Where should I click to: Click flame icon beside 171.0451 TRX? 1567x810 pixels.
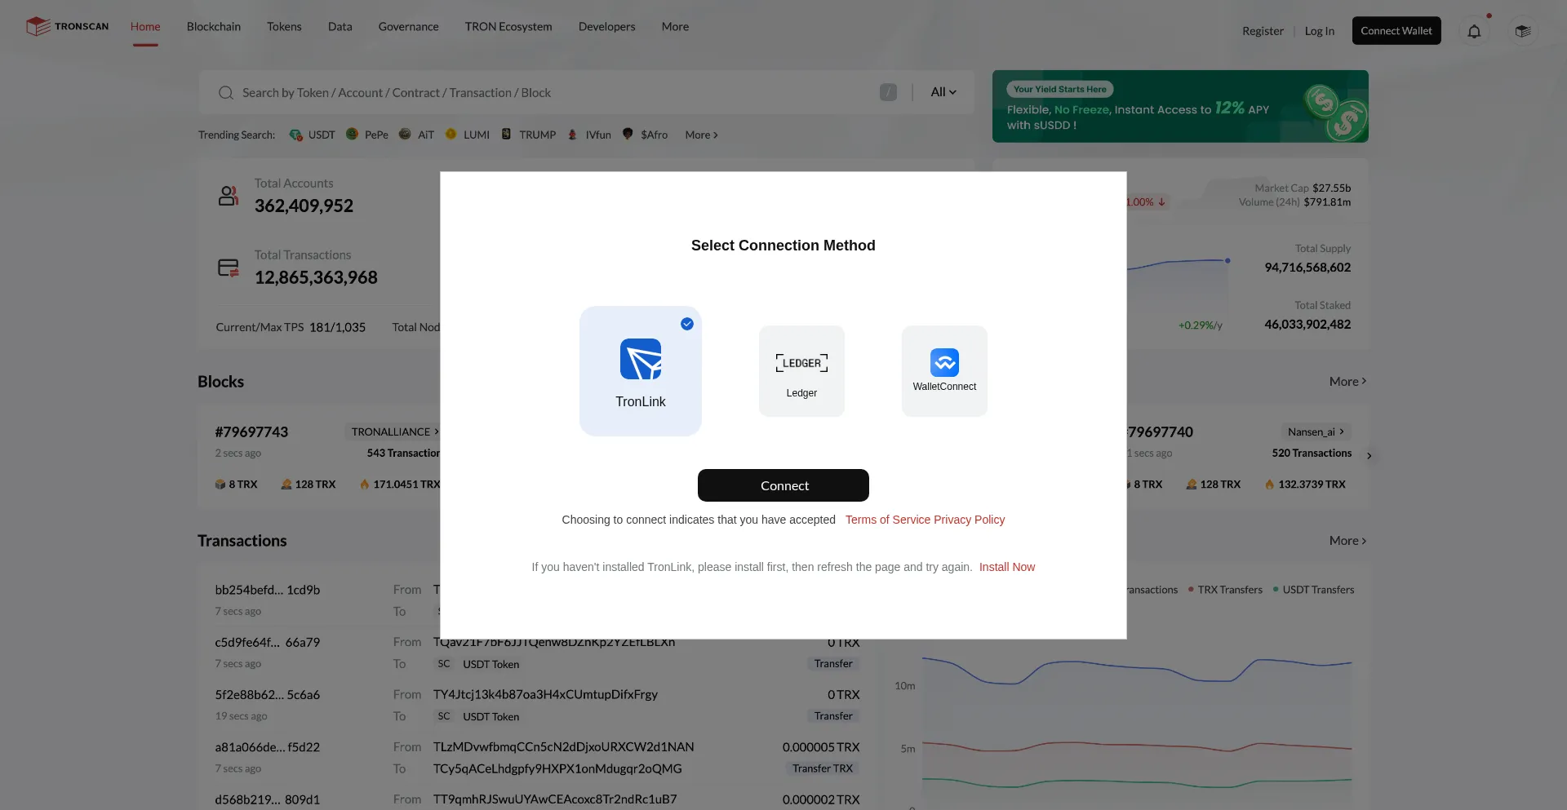pos(365,485)
